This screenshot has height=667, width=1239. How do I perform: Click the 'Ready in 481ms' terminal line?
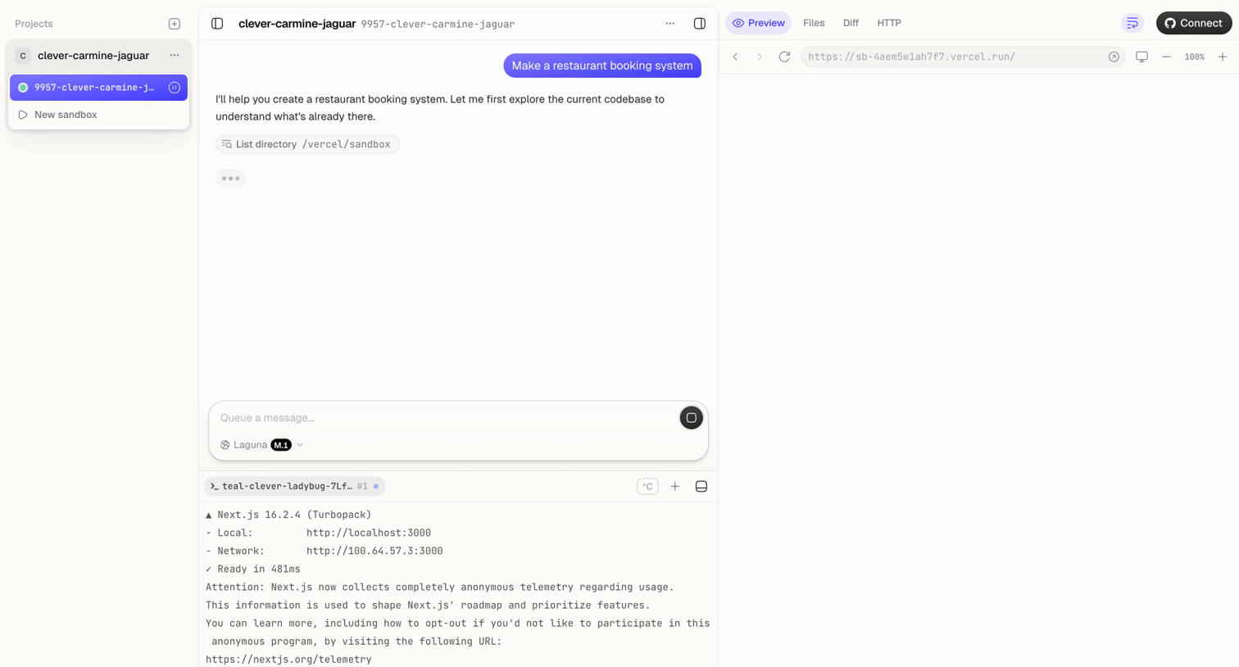253,569
